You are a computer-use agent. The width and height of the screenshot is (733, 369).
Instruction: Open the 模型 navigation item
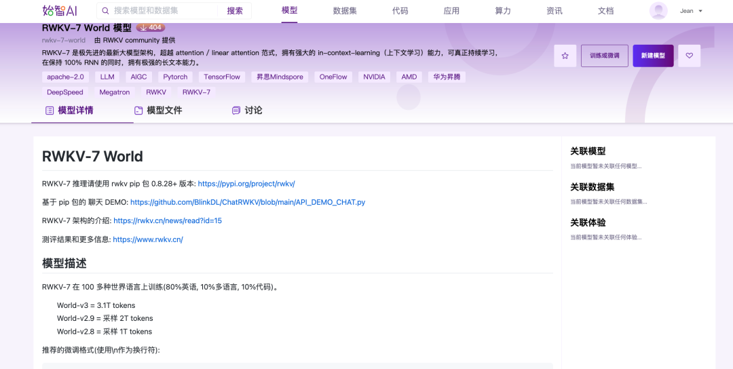point(289,10)
